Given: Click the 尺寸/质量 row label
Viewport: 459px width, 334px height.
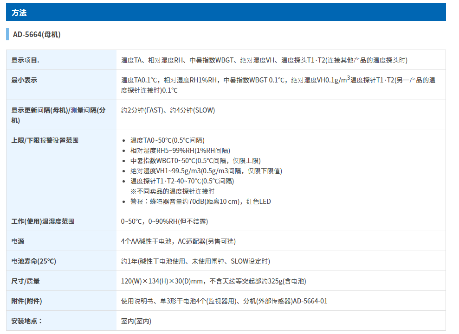Looking at the screenshot, I should click(26, 281).
